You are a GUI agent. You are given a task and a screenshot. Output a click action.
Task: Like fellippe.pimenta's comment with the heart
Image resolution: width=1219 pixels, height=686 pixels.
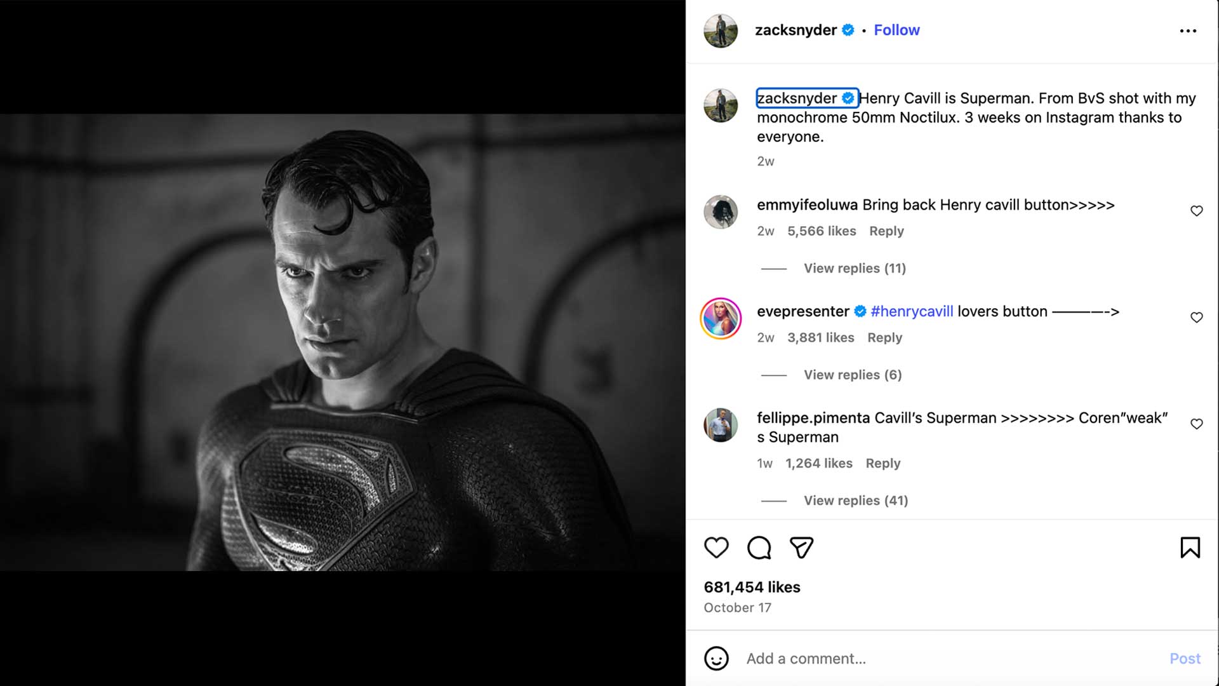click(x=1198, y=424)
